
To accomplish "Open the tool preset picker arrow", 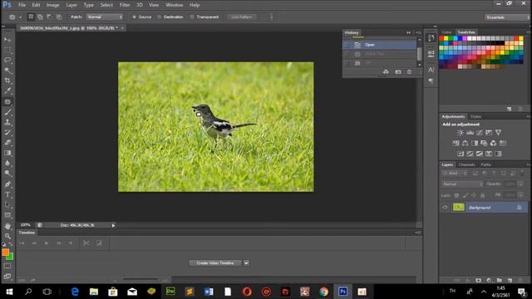I will [20, 17].
